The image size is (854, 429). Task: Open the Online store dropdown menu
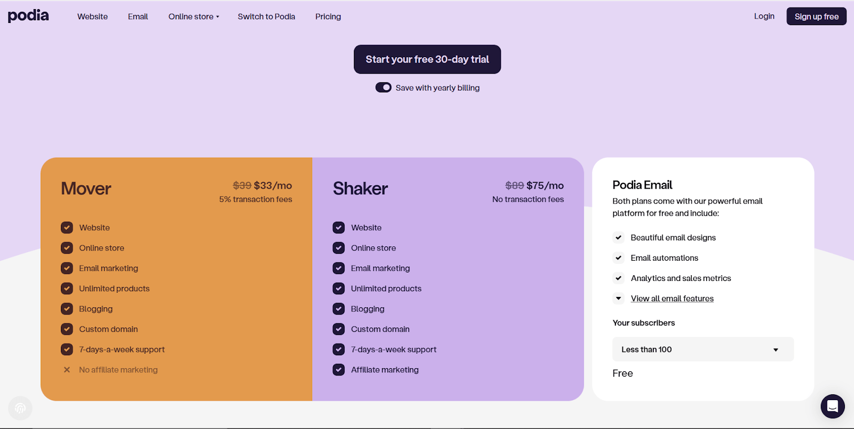pyautogui.click(x=194, y=17)
